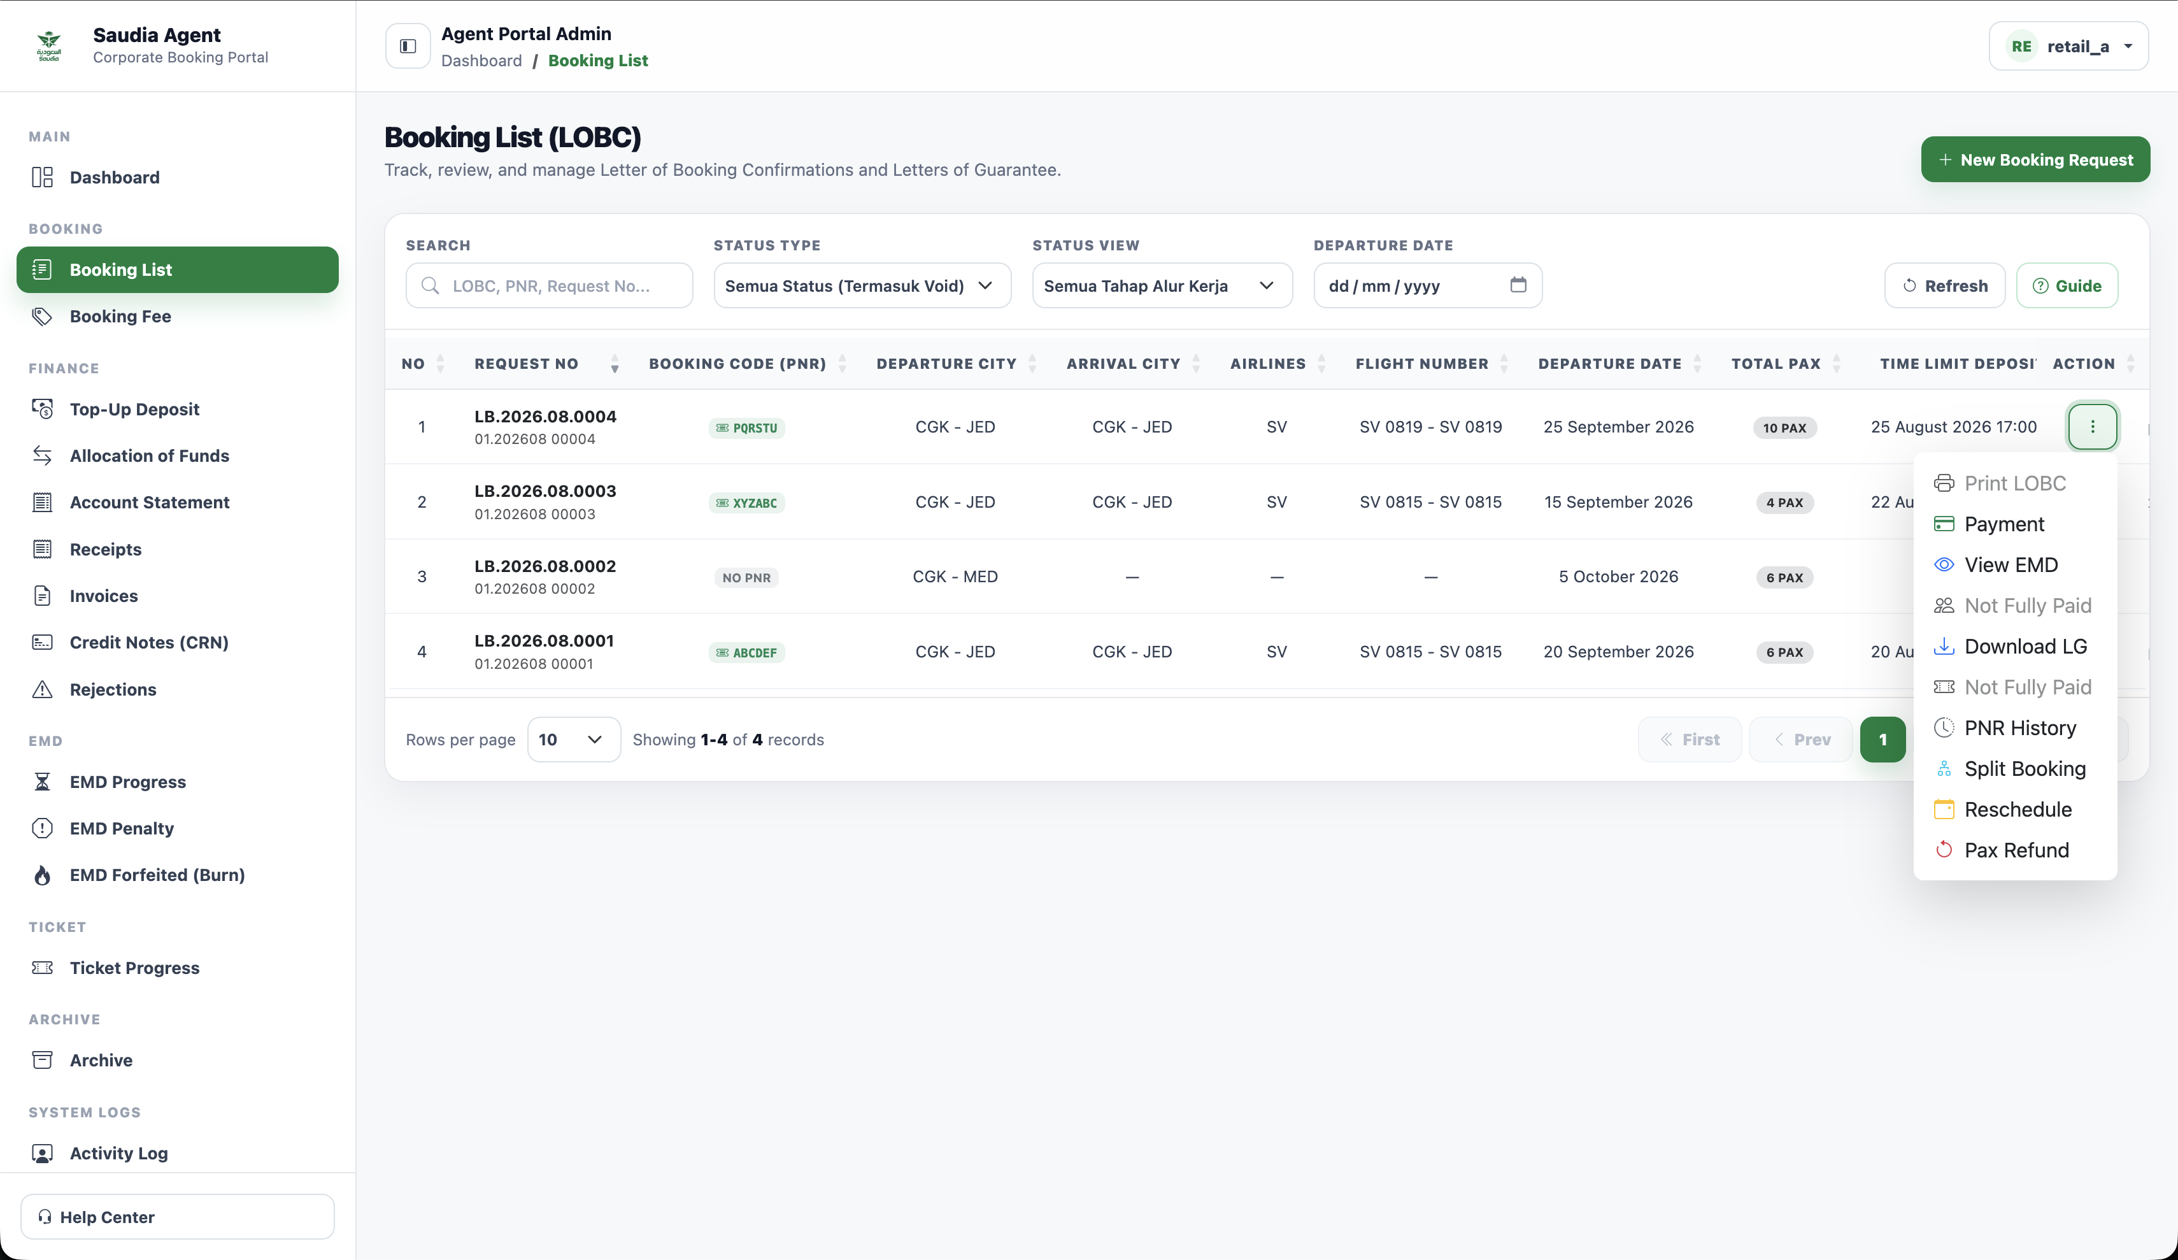Open Booking Fee in the sidebar

click(177, 317)
